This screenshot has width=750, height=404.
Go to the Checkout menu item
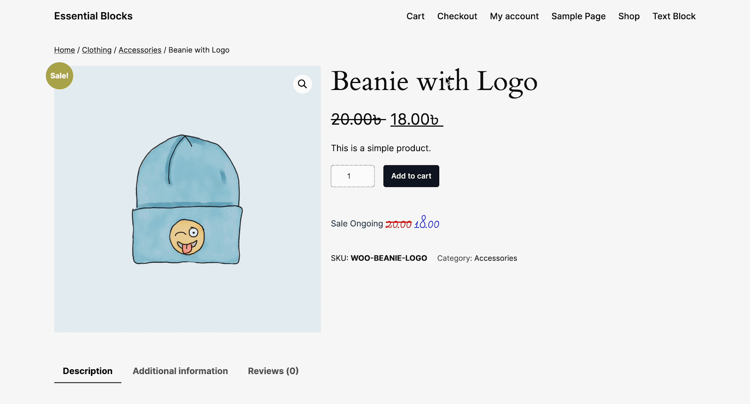(457, 16)
